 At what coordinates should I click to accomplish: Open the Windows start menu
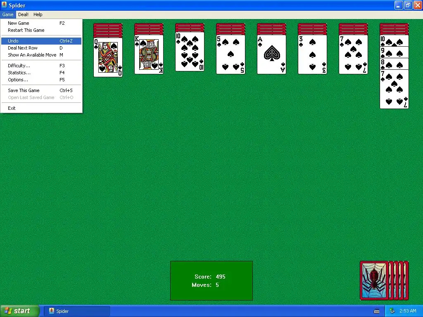click(x=20, y=311)
